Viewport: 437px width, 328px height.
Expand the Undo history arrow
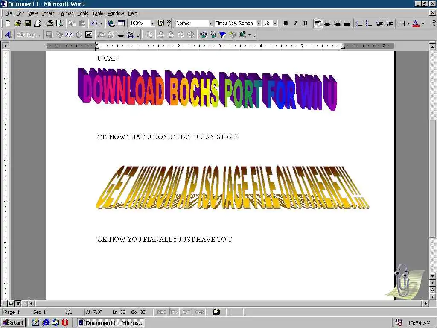click(101, 23)
